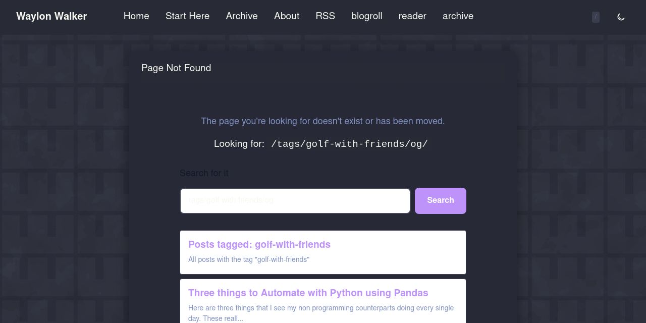646x323 pixels.
Task: Click the slash search shortcut icon
Action: [x=596, y=17]
